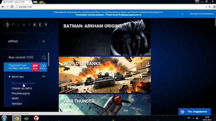Image resolution: width=216 pixels, height=121 pixels.
Task: Click the sidebar scrollbar
Action: pyautogui.click(x=49, y=59)
